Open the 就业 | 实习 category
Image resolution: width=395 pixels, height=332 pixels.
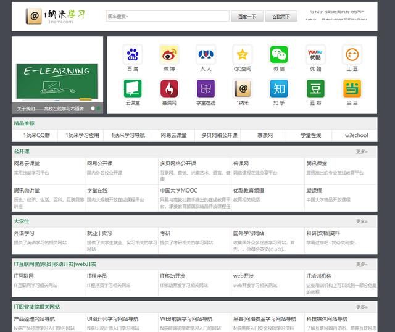(x=99, y=233)
